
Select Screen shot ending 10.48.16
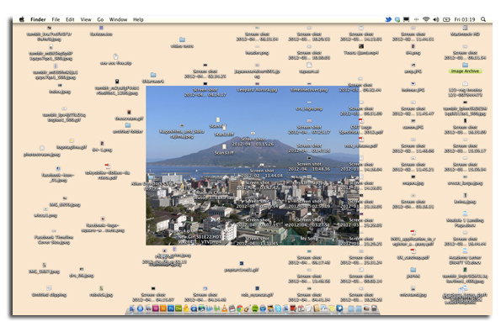(x=309, y=163)
